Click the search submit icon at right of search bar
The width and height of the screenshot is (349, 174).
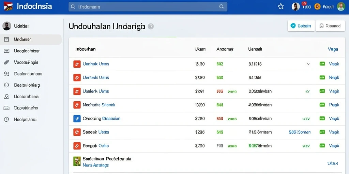pyautogui.click(x=222, y=7)
